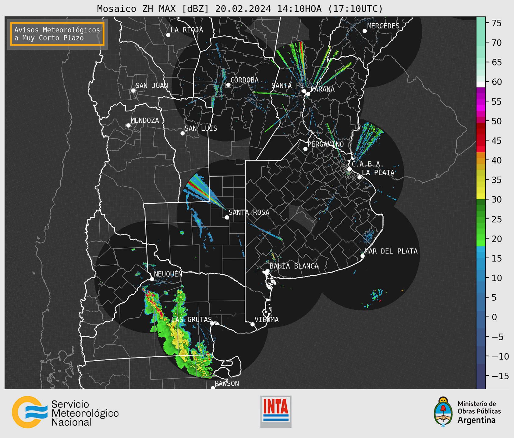The height and width of the screenshot is (438, 514).
Task: Click the PERGAMINO city marker dot
Action: [305, 149]
